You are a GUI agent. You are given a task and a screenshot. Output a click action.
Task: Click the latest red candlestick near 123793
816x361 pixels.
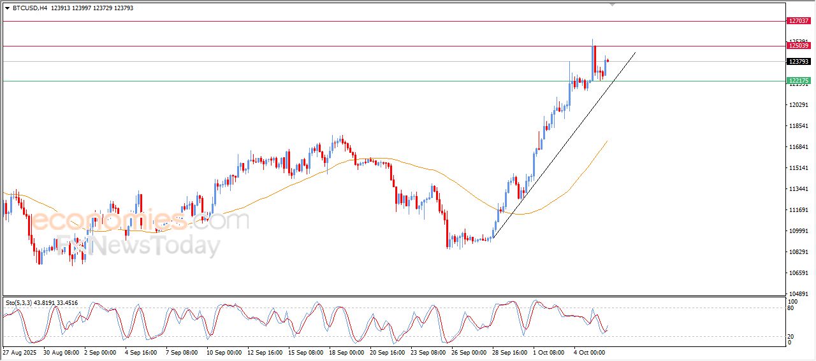coord(608,60)
